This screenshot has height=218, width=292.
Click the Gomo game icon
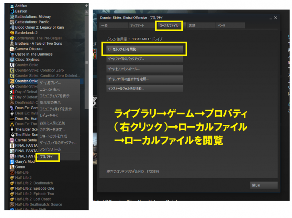pos(12,167)
